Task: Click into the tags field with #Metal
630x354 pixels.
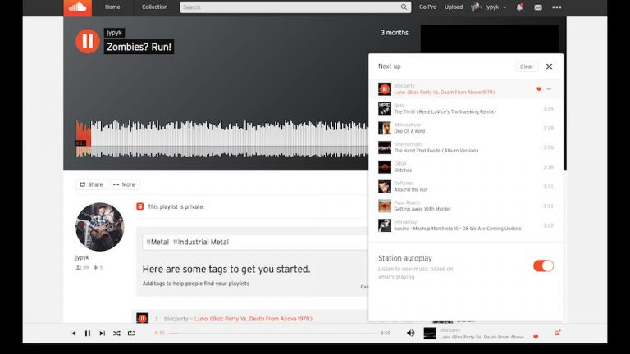Action: [255, 242]
